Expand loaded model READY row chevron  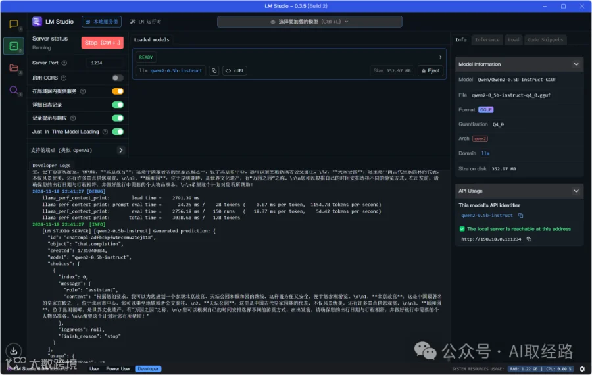click(x=440, y=57)
